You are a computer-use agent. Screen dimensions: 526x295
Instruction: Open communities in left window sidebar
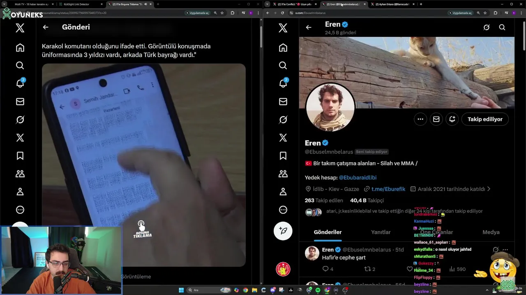[x=20, y=174]
